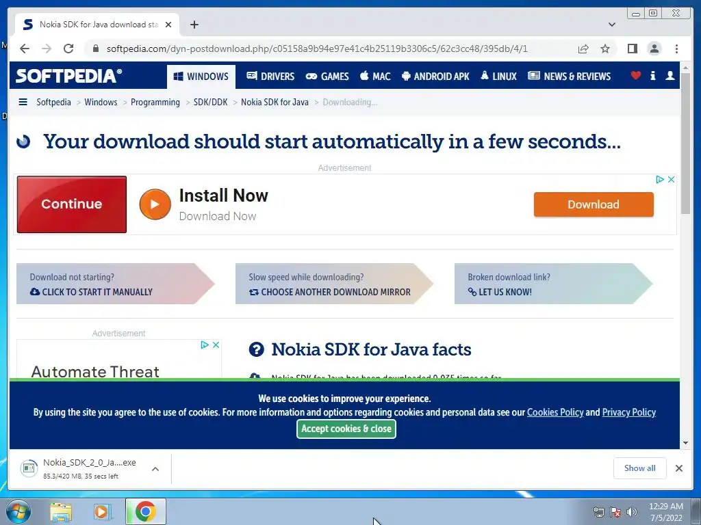Image resolution: width=701 pixels, height=525 pixels.
Task: Click the Chrome taskbar icon
Action: (146, 511)
